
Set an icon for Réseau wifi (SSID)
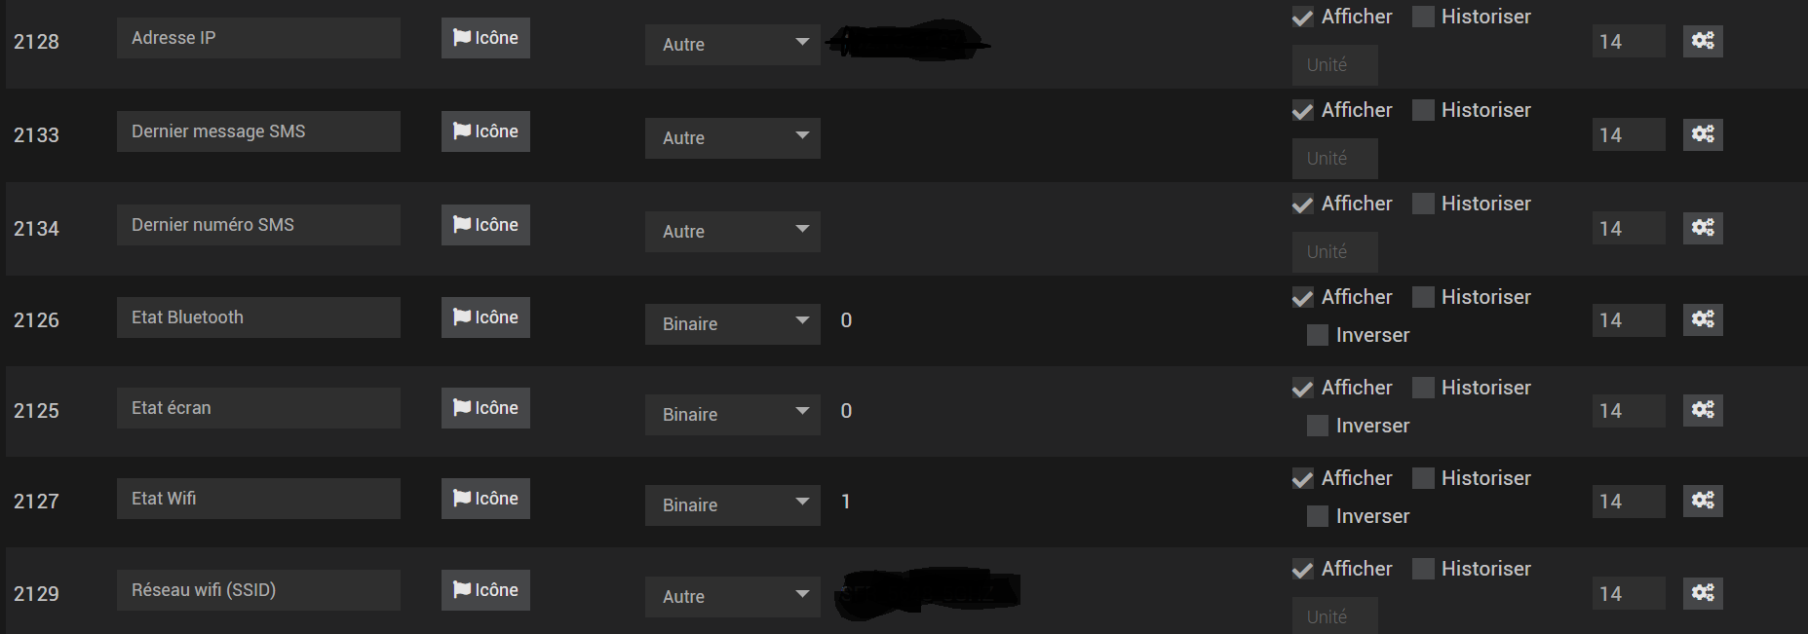click(485, 590)
